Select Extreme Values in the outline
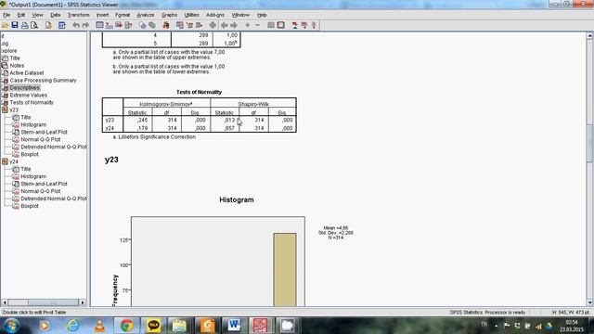The height and width of the screenshot is (334, 594). click(29, 95)
